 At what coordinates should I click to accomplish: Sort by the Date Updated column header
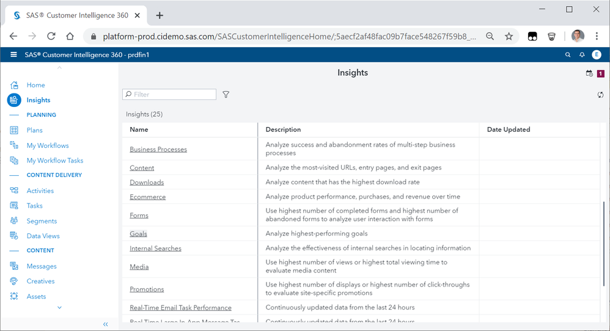(x=509, y=129)
